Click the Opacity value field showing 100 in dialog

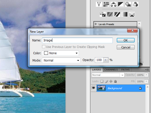tap(99, 60)
